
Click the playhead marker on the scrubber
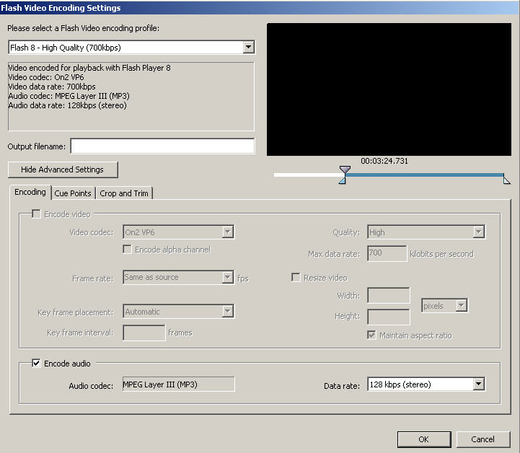tap(345, 170)
